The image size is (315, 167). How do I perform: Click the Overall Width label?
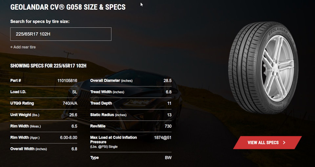tap(29, 149)
